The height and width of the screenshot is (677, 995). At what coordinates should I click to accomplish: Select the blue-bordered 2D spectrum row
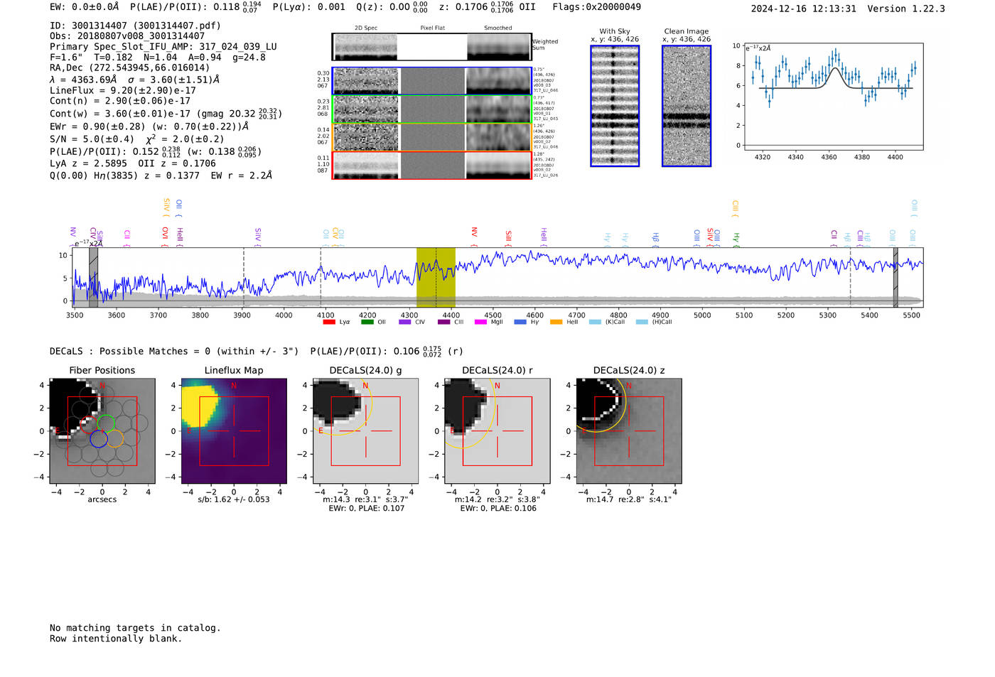pos(431,81)
